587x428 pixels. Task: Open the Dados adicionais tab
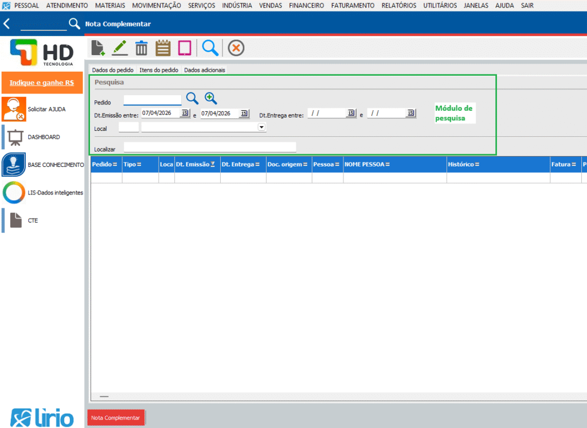pos(205,70)
